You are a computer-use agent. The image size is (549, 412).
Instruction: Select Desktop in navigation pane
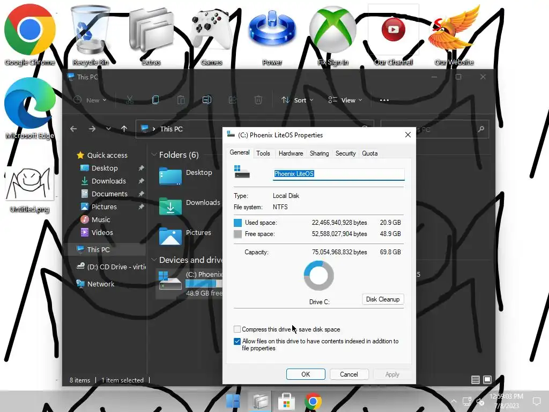click(x=105, y=168)
